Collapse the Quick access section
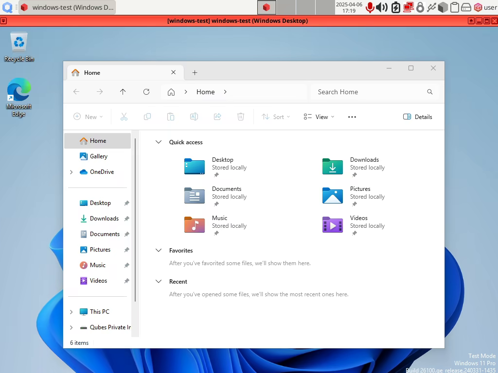This screenshot has width=498, height=373. (x=159, y=142)
